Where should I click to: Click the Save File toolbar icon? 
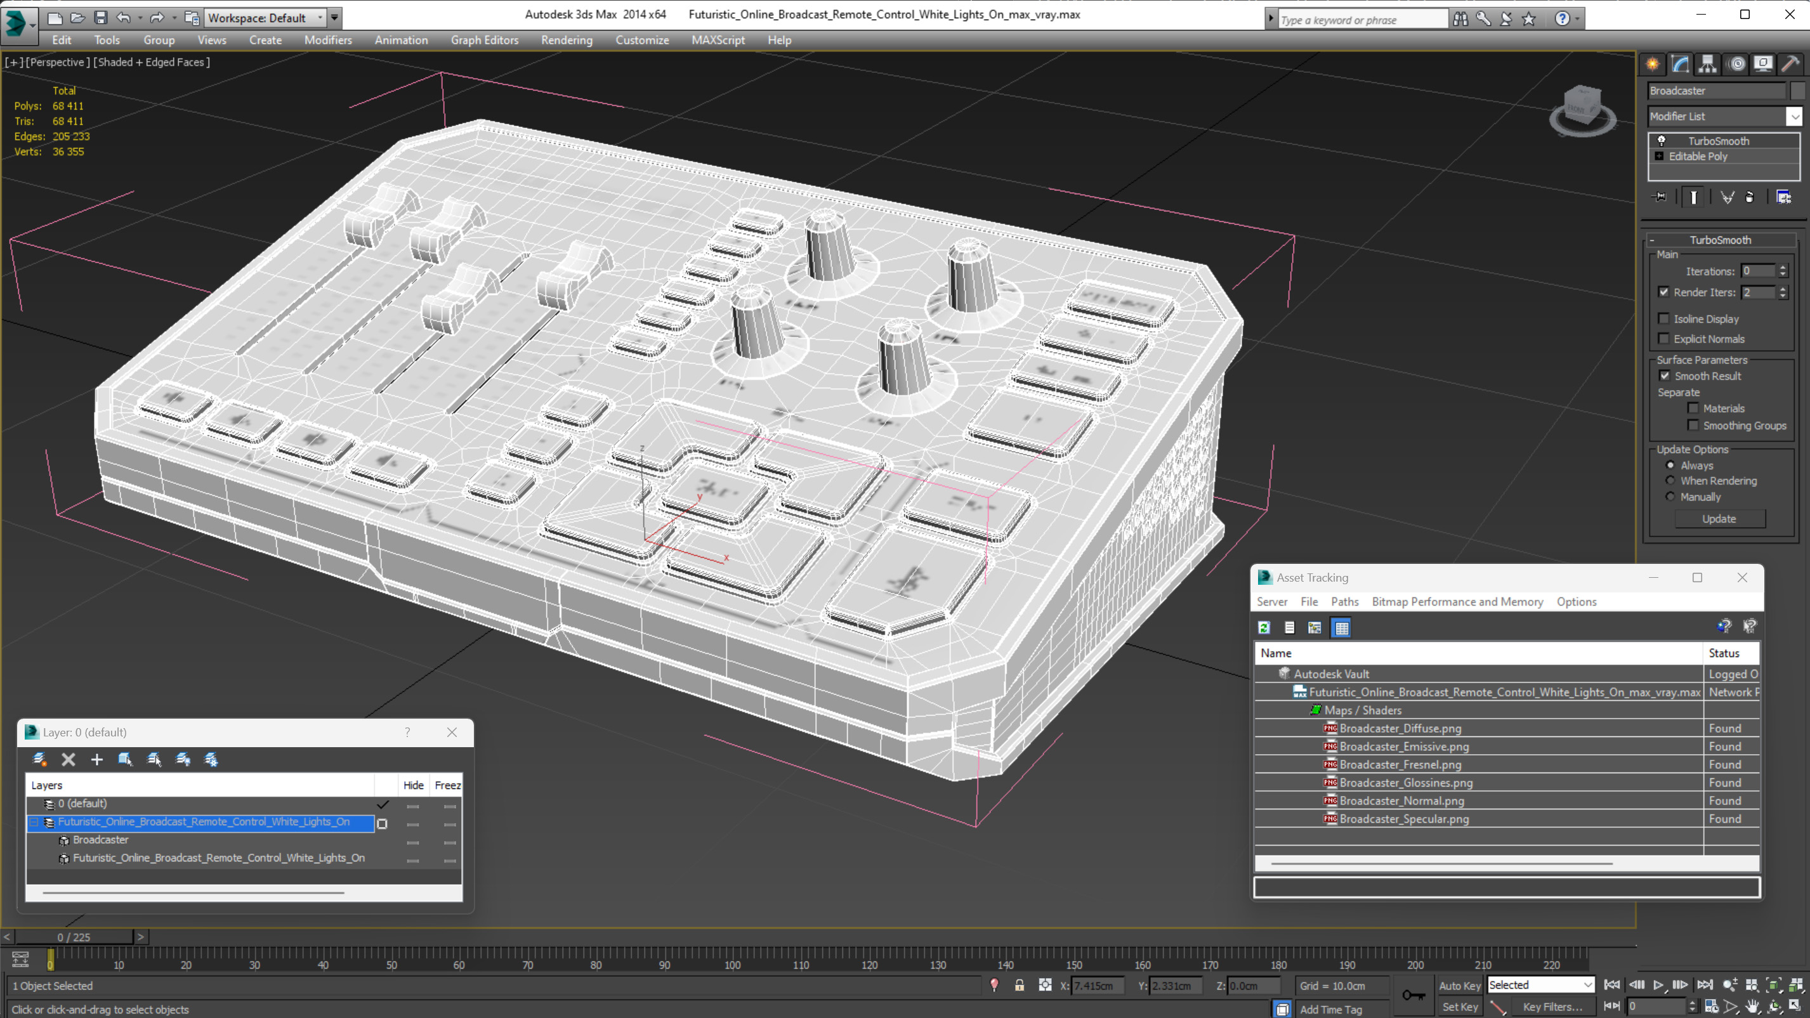click(100, 18)
